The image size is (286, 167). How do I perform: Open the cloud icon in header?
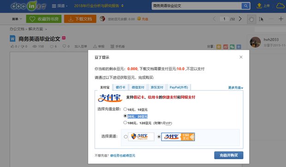[280, 6]
